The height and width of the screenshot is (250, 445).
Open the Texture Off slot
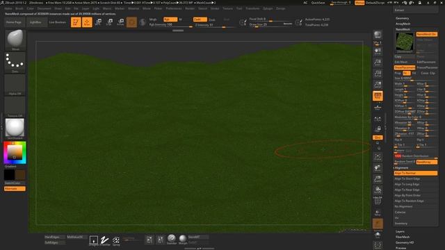[x=15, y=106]
